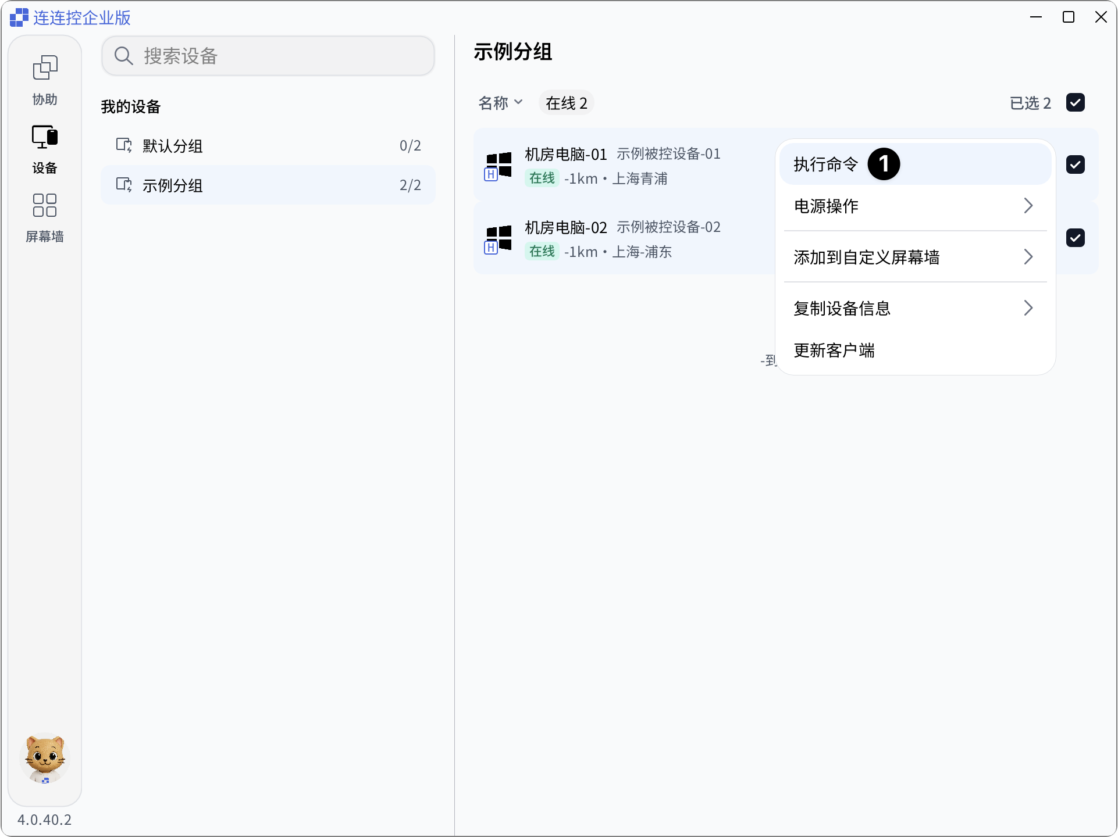The width and height of the screenshot is (1118, 837).
Task: Uncheck the select-all checkbox beside 已选 2
Action: [x=1075, y=102]
